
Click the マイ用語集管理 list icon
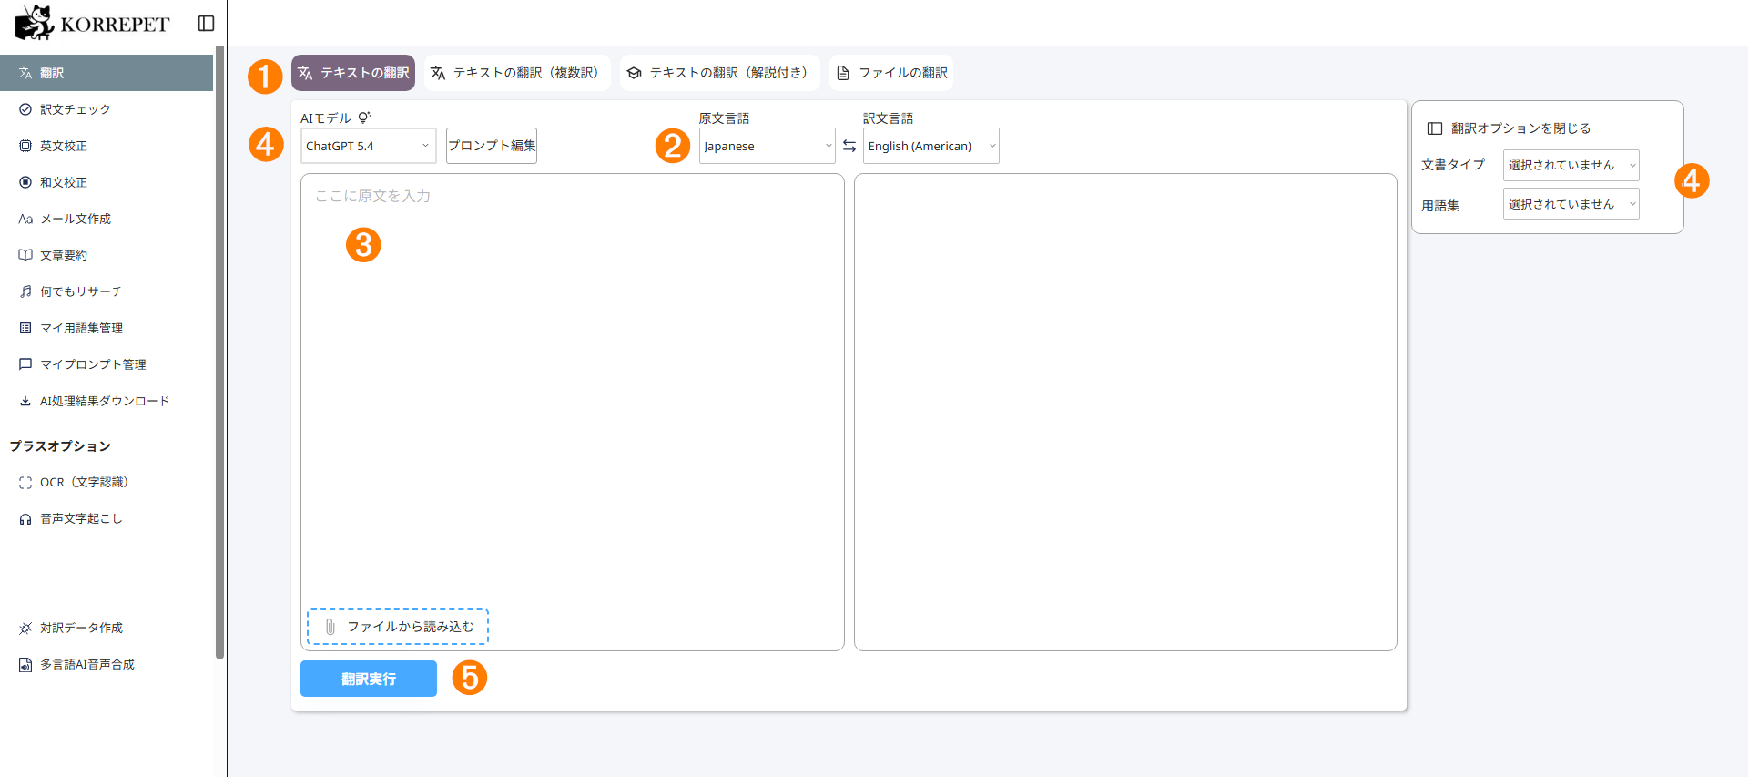25,328
